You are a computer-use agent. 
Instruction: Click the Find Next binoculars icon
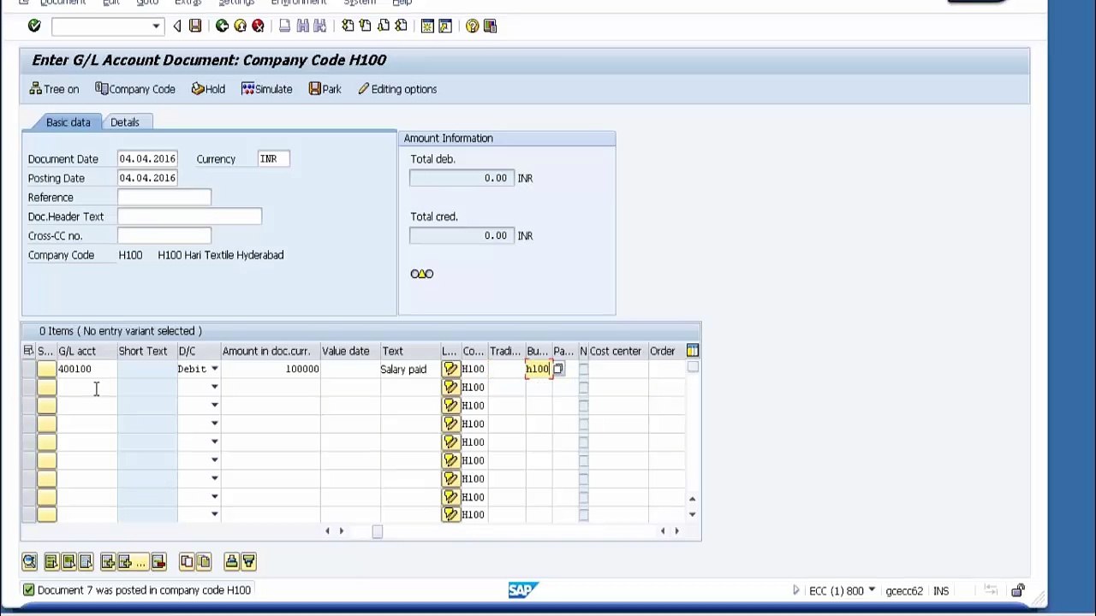(319, 26)
